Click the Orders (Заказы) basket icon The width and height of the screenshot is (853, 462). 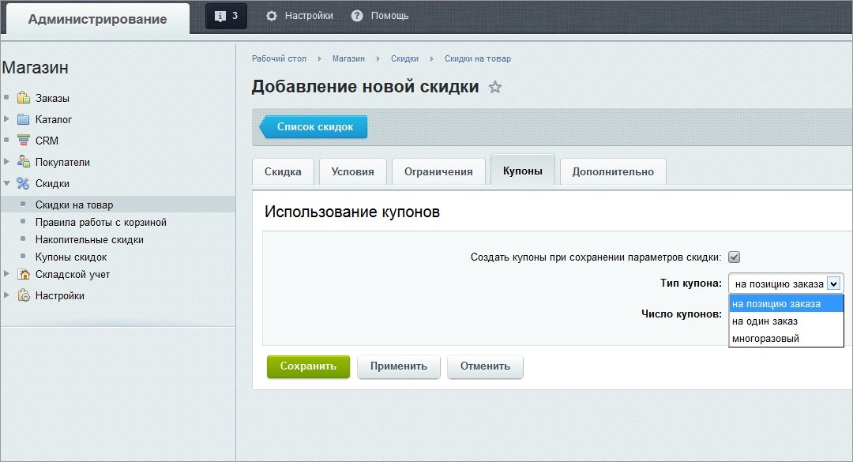pos(24,98)
